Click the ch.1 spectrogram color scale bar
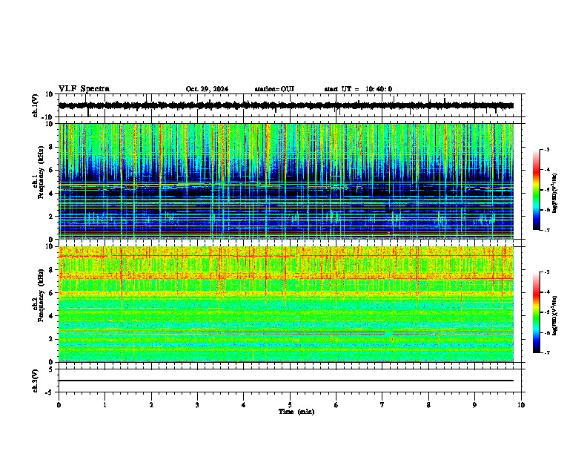Screen dimensions: 587x454 click(537, 190)
